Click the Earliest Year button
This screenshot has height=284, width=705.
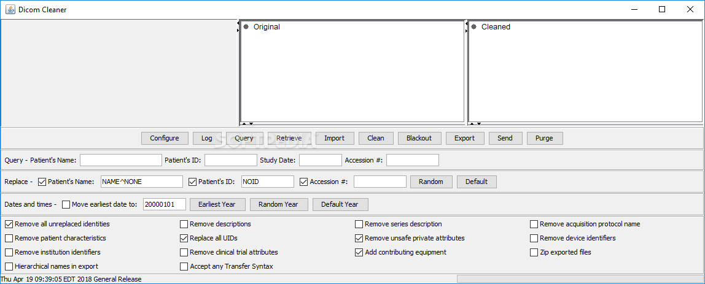pos(217,204)
